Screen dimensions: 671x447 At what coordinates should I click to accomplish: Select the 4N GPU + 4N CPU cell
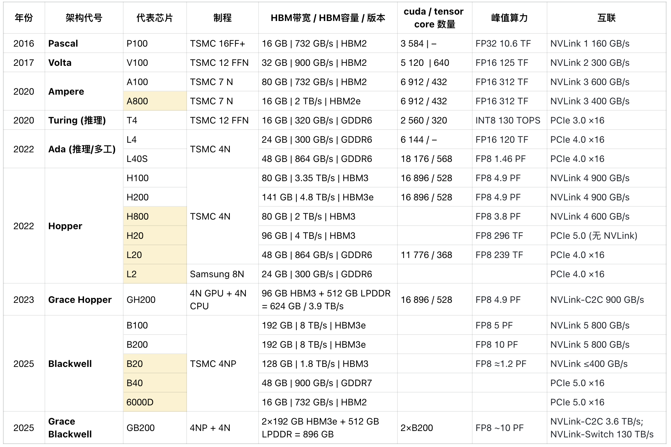[223, 300]
